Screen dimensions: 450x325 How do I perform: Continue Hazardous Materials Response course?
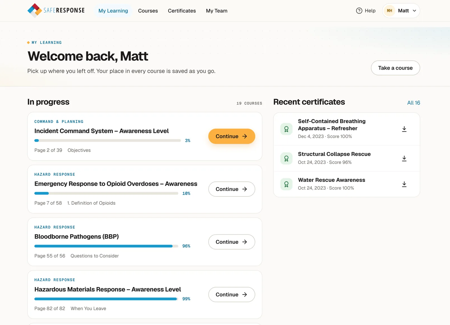click(x=231, y=295)
